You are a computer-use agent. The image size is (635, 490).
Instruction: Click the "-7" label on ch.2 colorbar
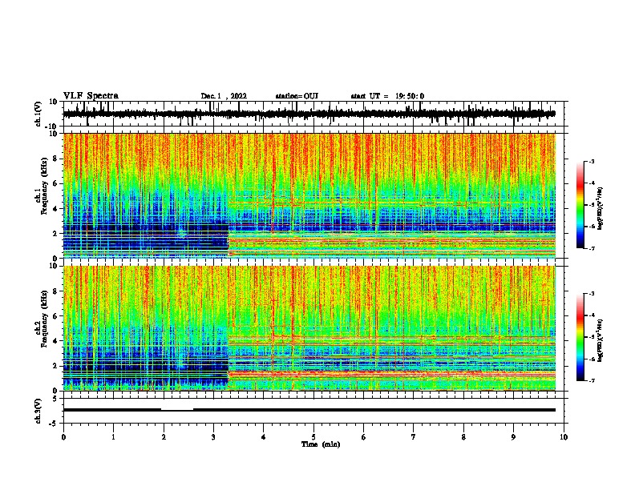[x=591, y=380]
